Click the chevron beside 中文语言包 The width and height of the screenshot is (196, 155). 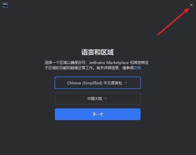tap(126, 83)
